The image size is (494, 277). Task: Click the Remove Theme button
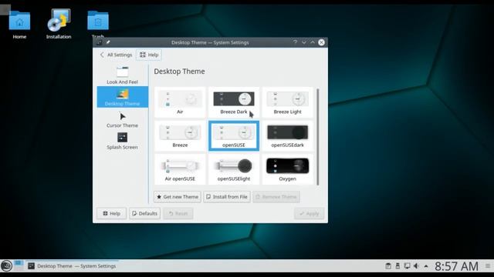[276, 197]
